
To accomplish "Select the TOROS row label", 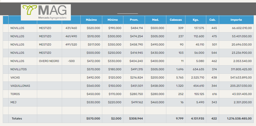I will click(x=15, y=94).
